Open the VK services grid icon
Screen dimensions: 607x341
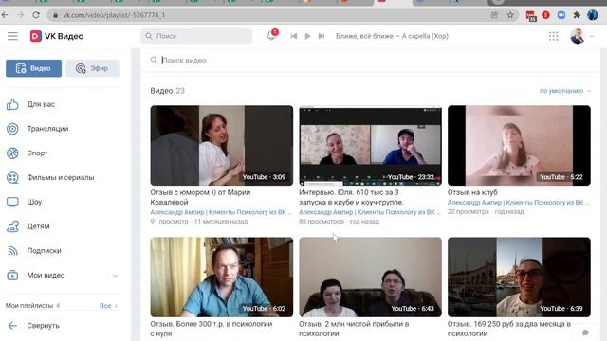(x=554, y=36)
